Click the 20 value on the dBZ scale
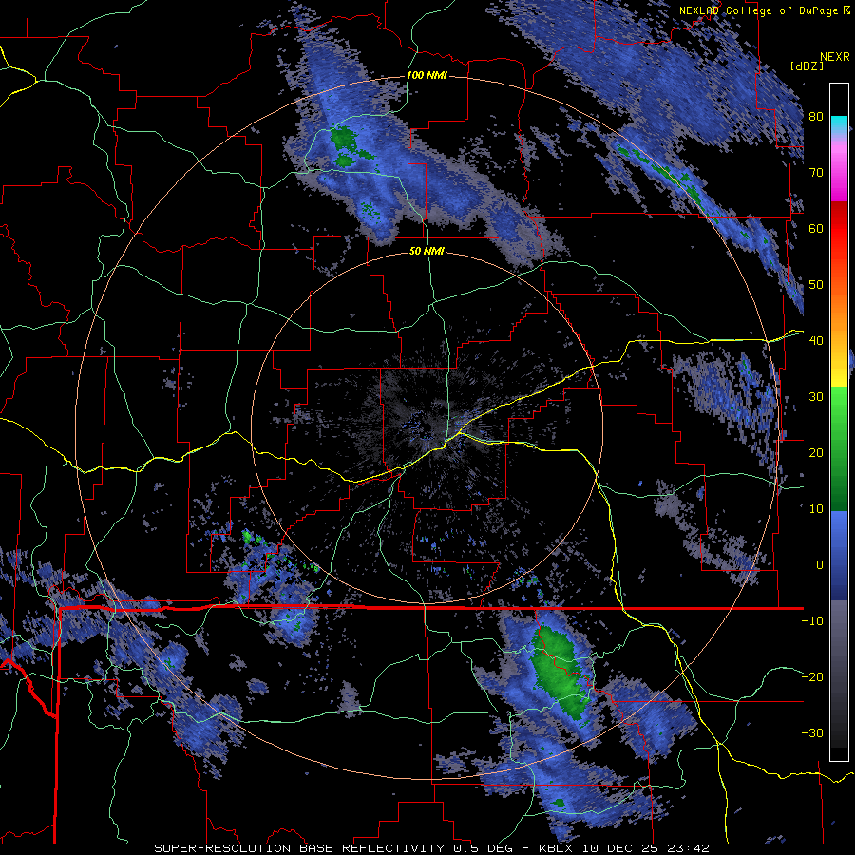 [816, 453]
